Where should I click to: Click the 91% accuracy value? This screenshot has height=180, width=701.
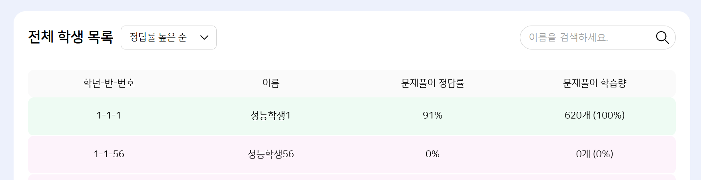(433, 115)
